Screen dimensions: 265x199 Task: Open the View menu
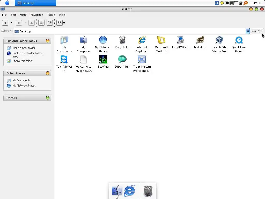click(x=23, y=15)
